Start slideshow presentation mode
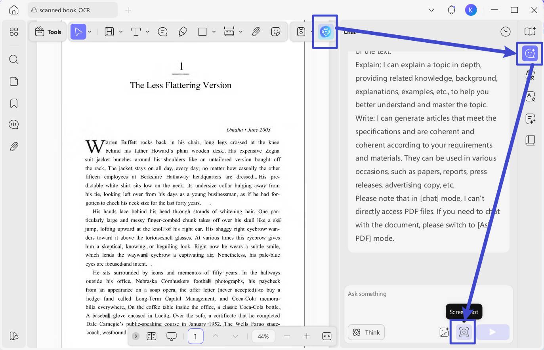This screenshot has height=350, width=544. pos(172,336)
